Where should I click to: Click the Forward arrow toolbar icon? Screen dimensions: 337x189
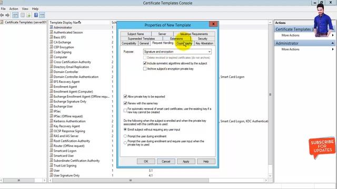pyautogui.click(x=7, y=15)
